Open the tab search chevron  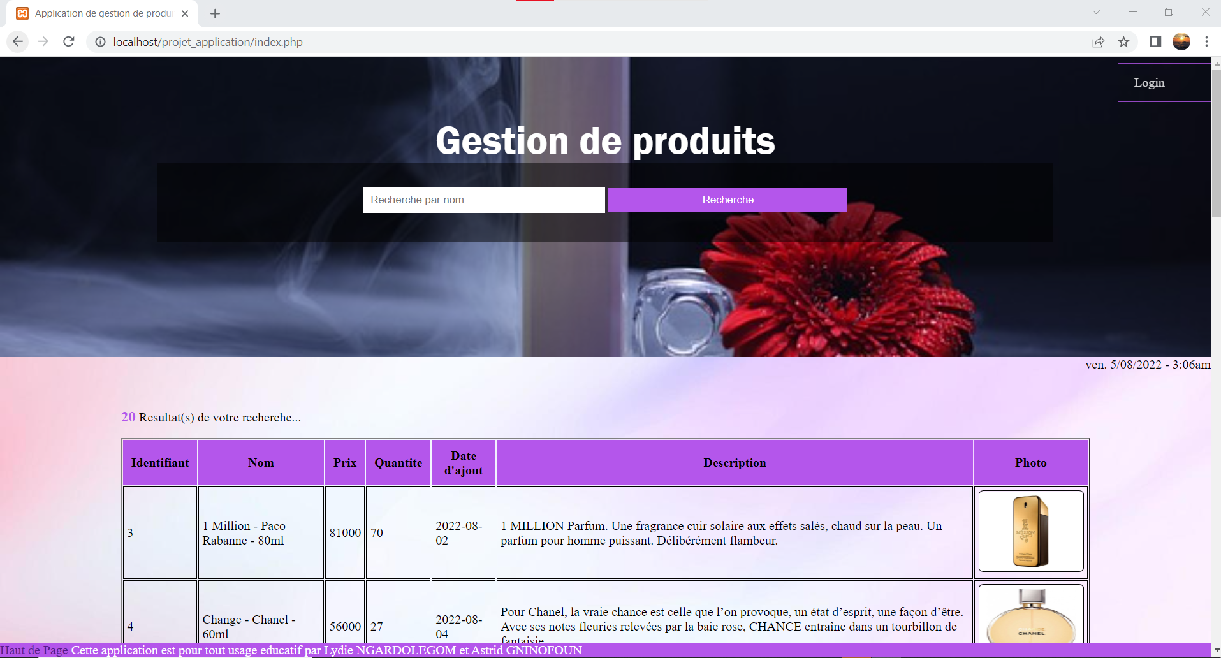(1096, 11)
